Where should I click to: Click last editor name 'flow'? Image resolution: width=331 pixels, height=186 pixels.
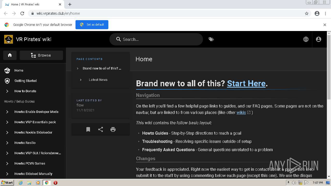point(80,105)
